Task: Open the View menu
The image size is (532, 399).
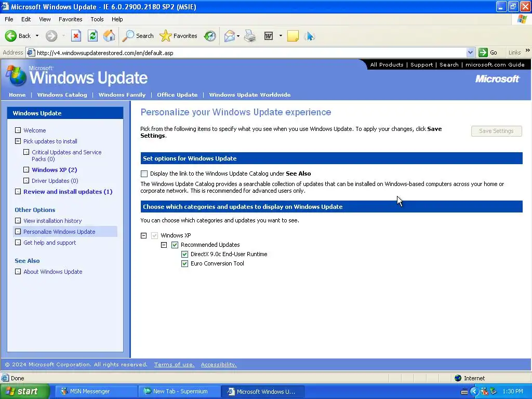Action: click(x=45, y=19)
